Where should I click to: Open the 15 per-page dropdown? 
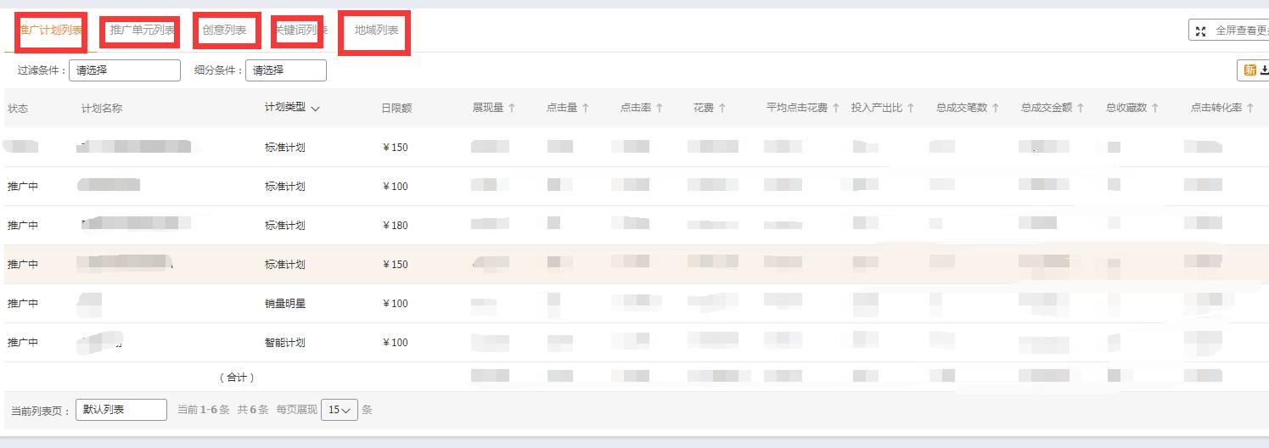tap(340, 410)
